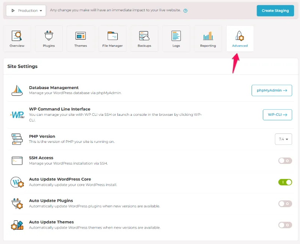Open phpMyAdmin via its button
300x244 pixels.
coord(271,90)
